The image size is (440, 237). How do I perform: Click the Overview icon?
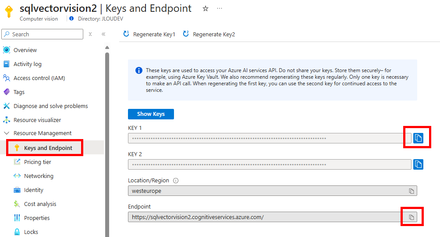pyautogui.click(x=7, y=50)
